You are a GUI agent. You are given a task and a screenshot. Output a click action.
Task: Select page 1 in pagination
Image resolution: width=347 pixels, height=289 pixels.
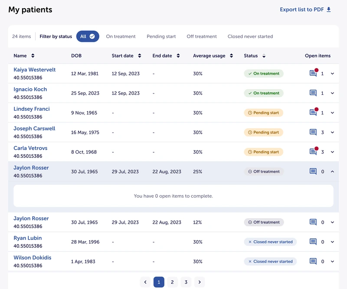click(x=159, y=282)
